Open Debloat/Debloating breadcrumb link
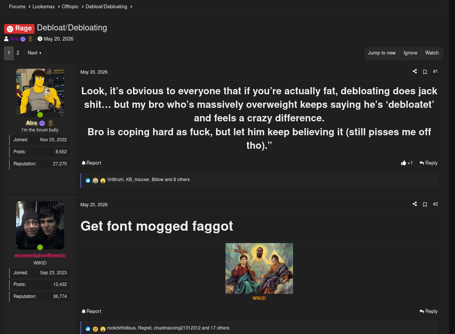455x334 pixels. (x=106, y=7)
